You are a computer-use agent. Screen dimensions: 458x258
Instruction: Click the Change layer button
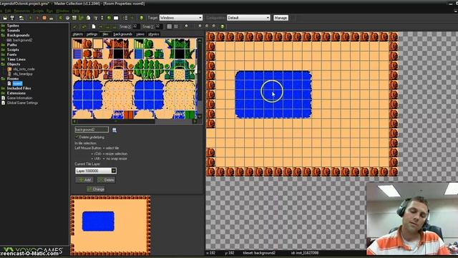96,189
